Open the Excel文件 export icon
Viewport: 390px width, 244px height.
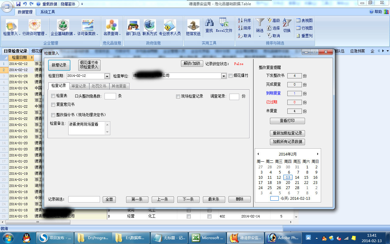pos(224,23)
